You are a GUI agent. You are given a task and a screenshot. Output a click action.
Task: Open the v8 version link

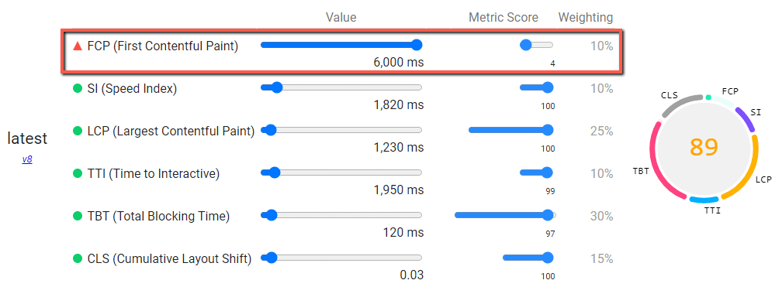click(27, 159)
